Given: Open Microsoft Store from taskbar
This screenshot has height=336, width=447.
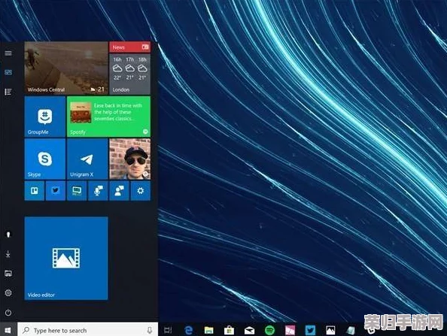Looking at the screenshot, I should tap(230, 330).
